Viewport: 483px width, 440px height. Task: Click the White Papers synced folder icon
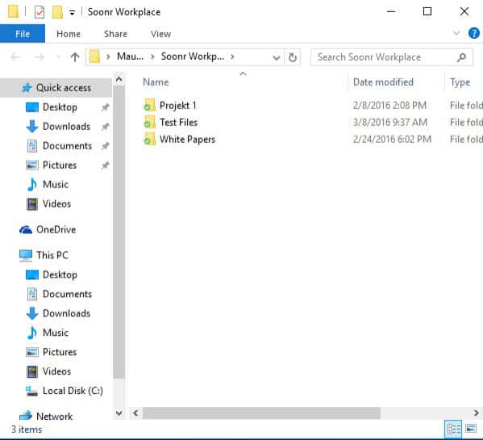pyautogui.click(x=149, y=139)
